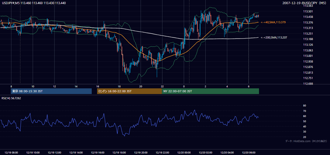Click the データ: HistData.com source note

306,141
